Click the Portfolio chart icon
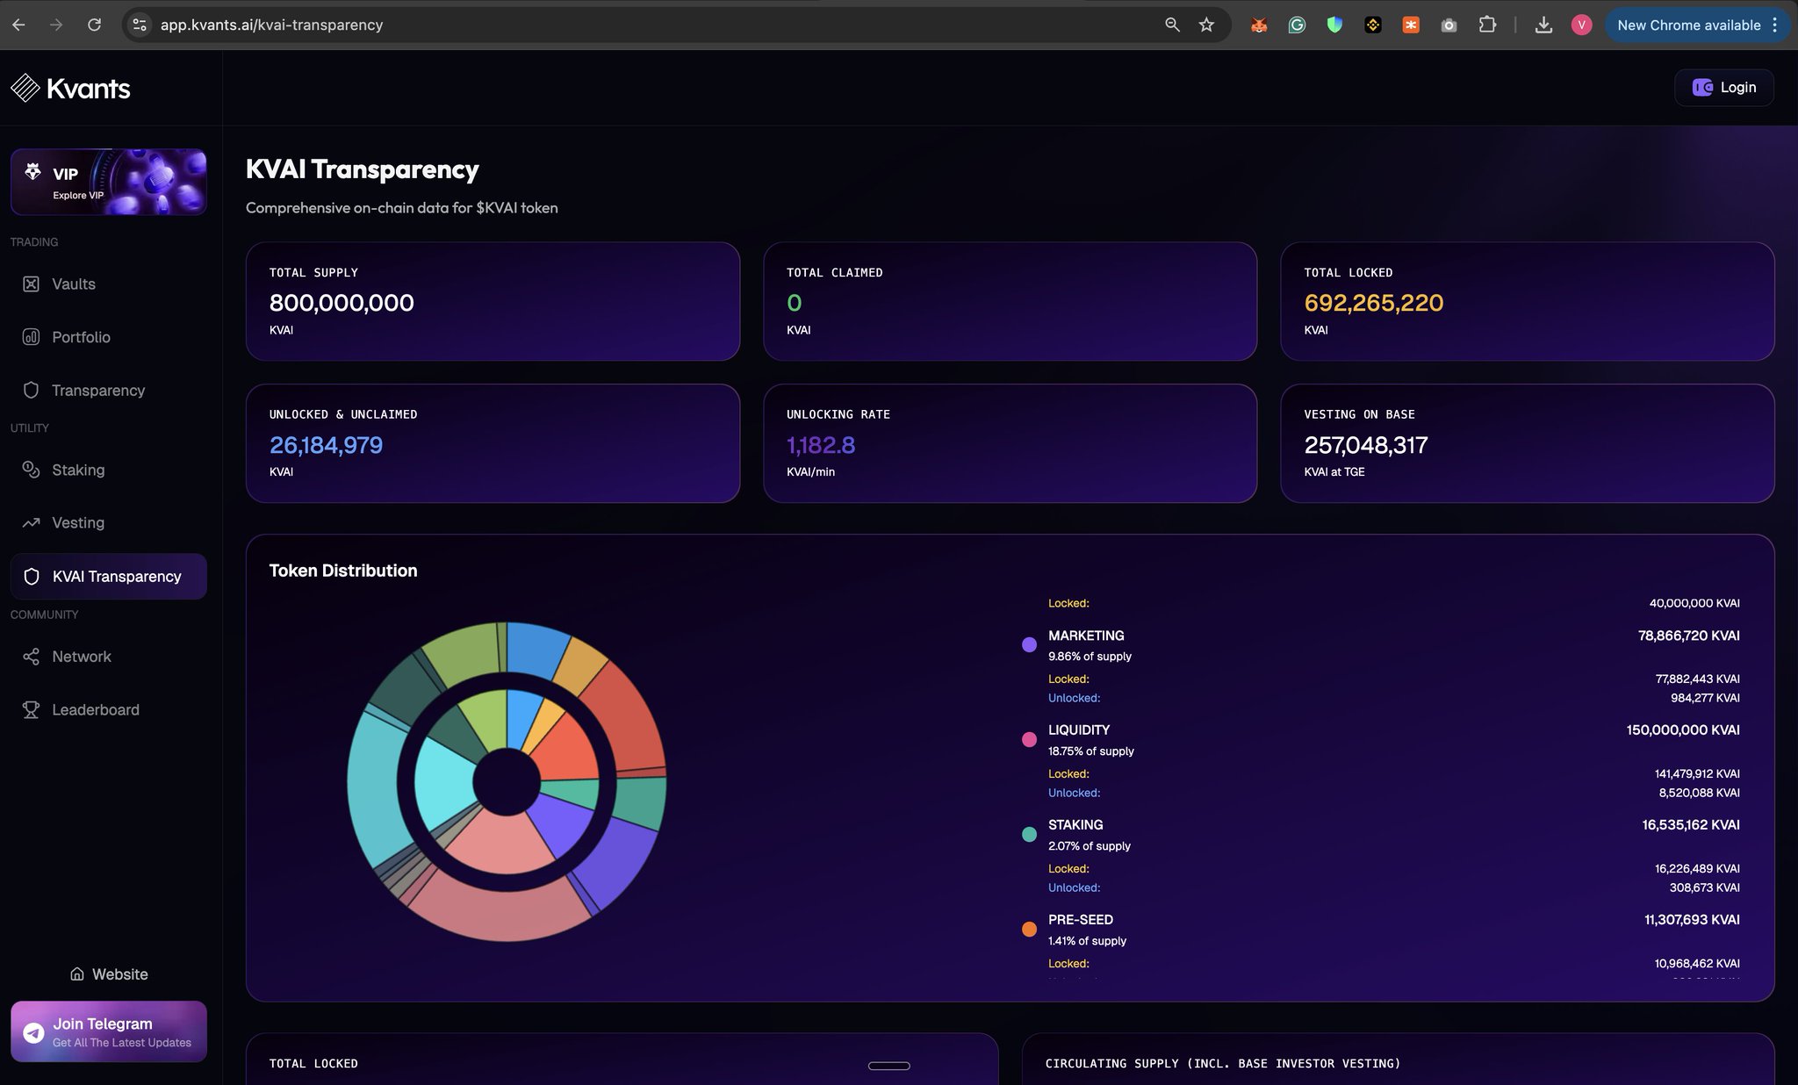The width and height of the screenshot is (1798, 1085). coord(31,337)
